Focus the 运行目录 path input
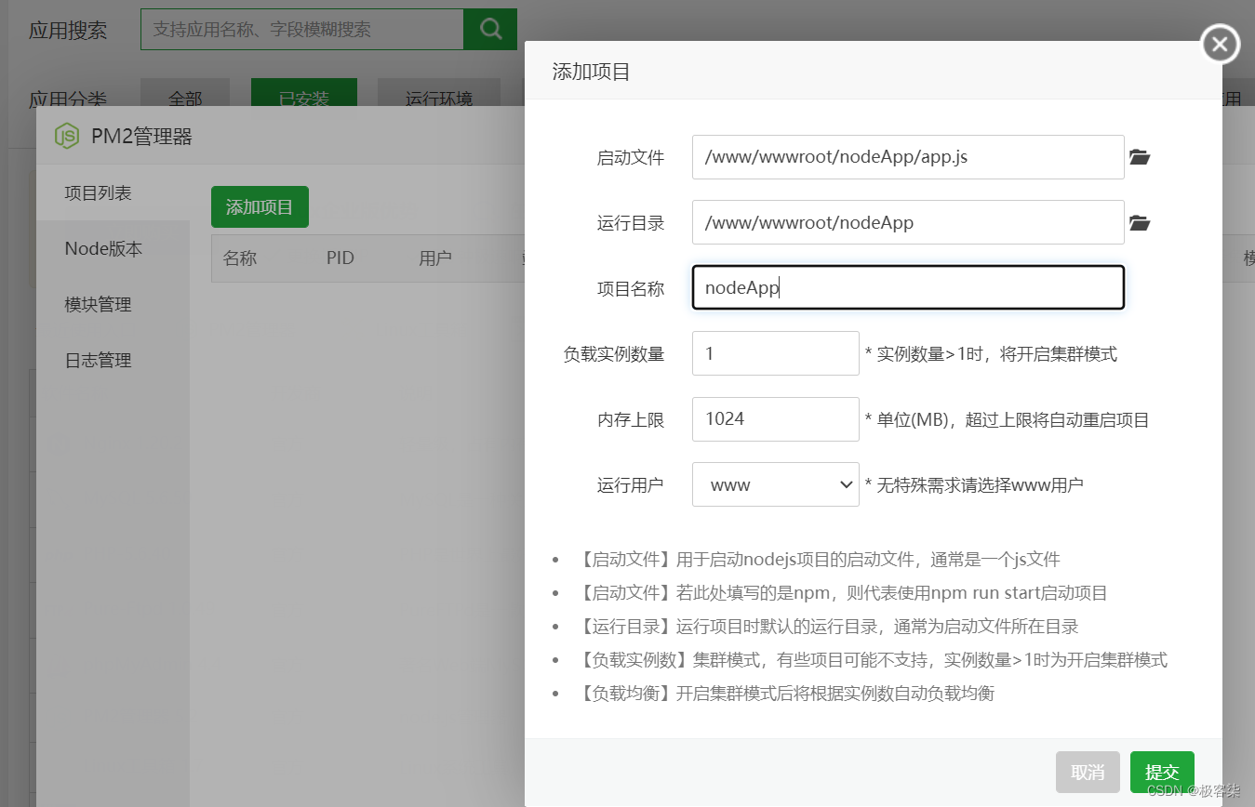The width and height of the screenshot is (1255, 807). pos(908,223)
